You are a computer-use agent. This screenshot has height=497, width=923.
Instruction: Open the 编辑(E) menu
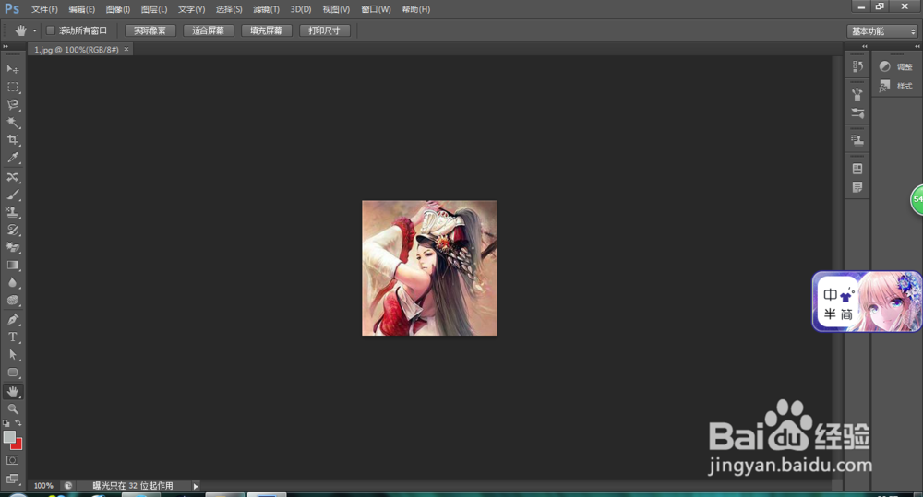[x=82, y=9]
